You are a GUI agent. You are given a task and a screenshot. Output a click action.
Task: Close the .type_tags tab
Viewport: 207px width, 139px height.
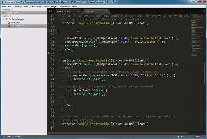[106, 12]
